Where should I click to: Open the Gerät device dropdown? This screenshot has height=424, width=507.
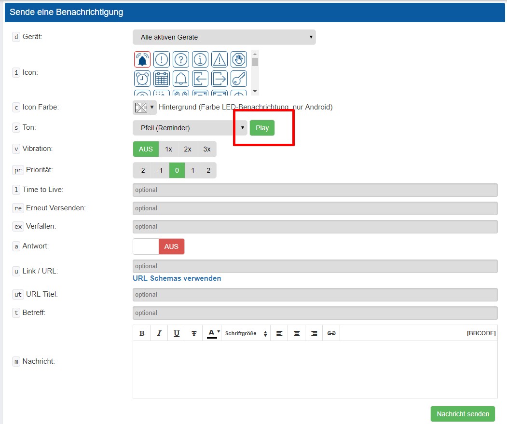(224, 37)
